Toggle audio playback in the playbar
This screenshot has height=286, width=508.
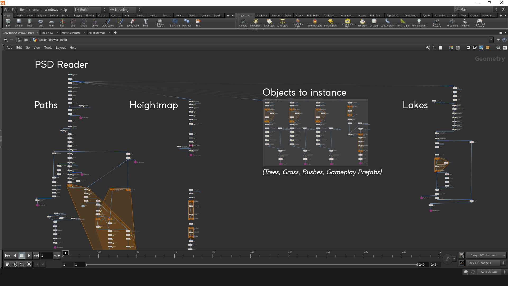[x=15, y=264]
